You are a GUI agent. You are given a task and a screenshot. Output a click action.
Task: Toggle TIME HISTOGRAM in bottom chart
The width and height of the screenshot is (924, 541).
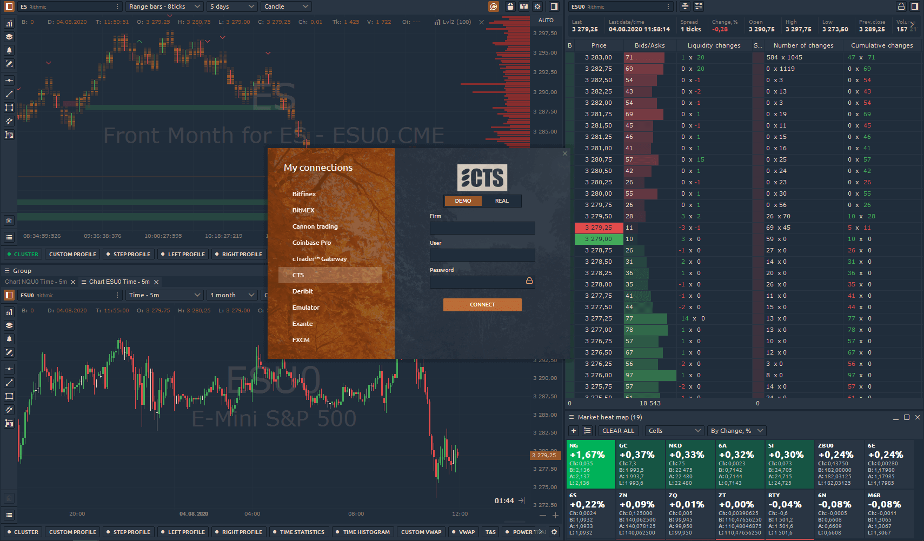363,532
